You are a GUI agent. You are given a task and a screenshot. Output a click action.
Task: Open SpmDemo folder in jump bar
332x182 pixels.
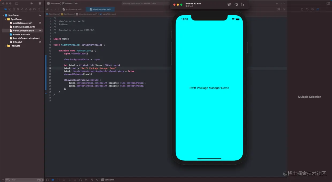[67, 14]
